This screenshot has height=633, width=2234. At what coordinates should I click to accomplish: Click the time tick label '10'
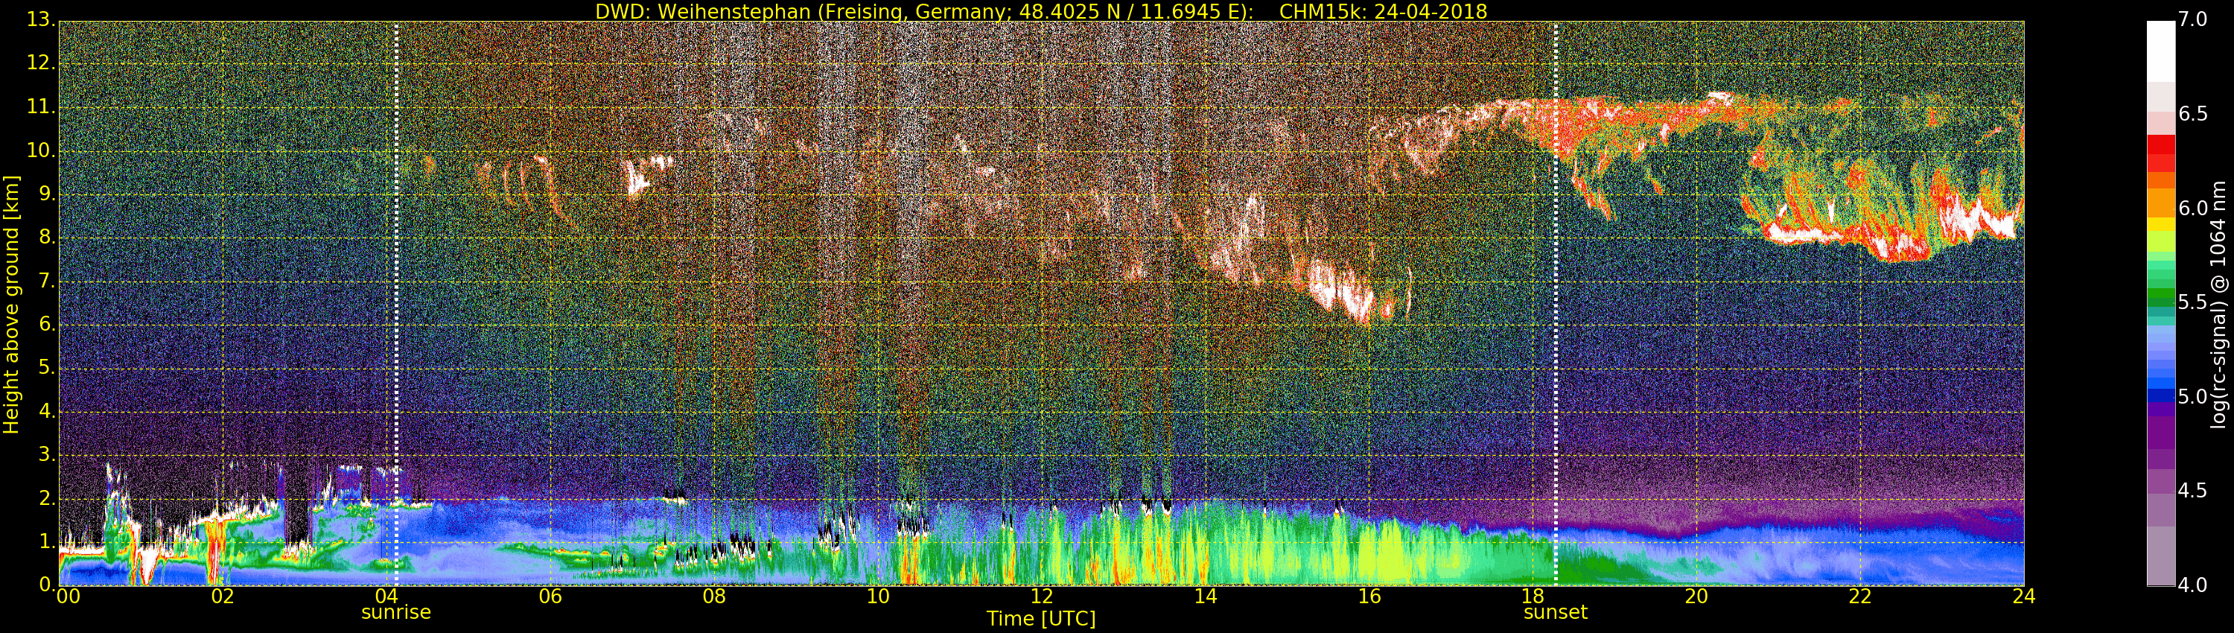point(878,597)
